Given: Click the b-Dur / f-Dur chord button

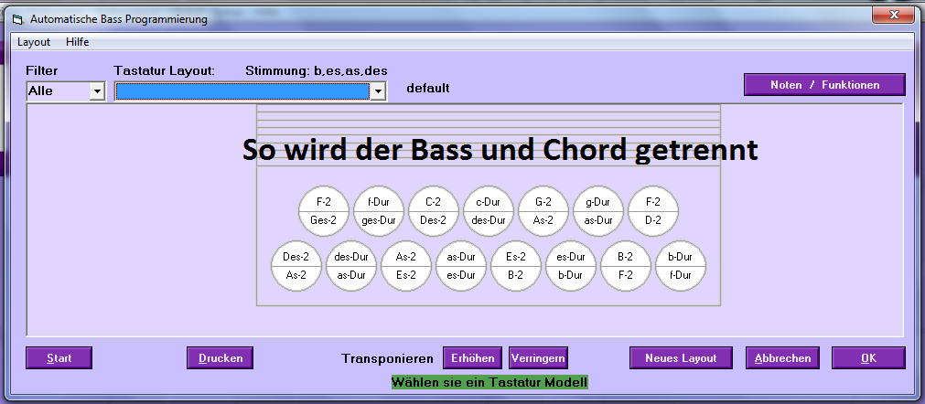Looking at the screenshot, I should click(x=680, y=266).
